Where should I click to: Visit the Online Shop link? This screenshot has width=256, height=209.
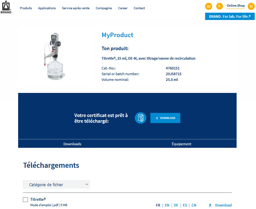tap(236, 6)
